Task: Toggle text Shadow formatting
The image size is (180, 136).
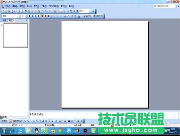Action: tap(39, 16)
